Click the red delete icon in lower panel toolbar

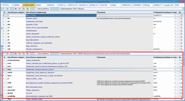(x=20, y=54)
